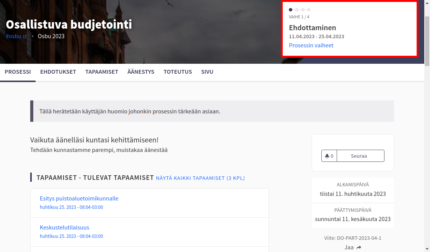Screen dimensions: 430x252
Task: Click the external link icon beside #osbu
Action: point(25,37)
